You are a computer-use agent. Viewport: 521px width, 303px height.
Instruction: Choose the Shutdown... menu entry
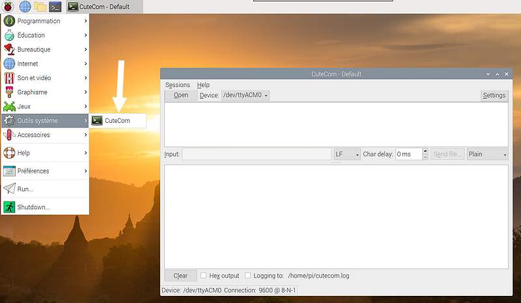point(34,207)
